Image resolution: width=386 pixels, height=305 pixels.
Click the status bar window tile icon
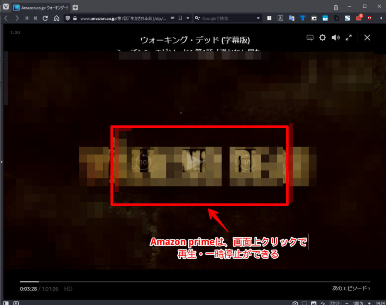[305, 303]
